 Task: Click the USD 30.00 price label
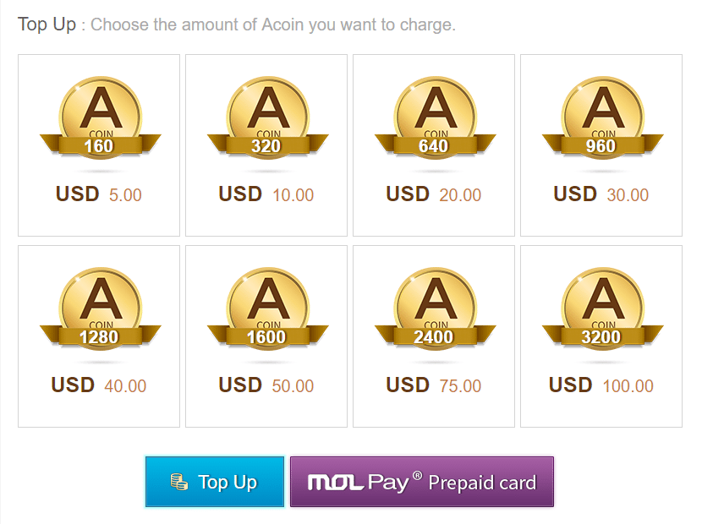coord(601,194)
